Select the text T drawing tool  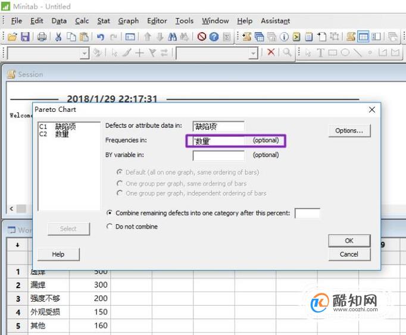click(320, 53)
